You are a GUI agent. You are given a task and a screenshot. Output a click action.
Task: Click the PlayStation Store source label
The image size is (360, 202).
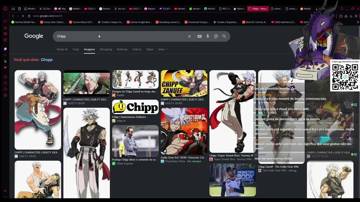tap(175, 161)
